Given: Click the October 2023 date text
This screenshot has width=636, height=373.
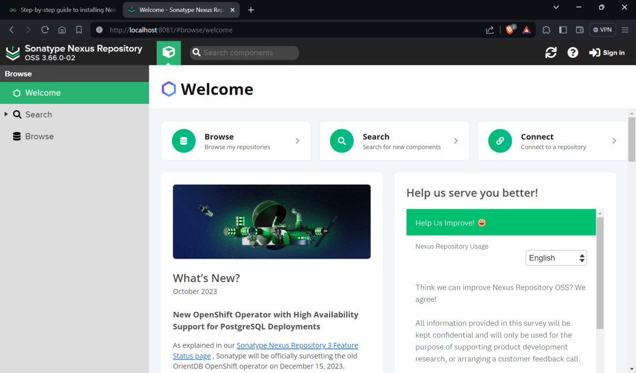Looking at the screenshot, I should [195, 292].
